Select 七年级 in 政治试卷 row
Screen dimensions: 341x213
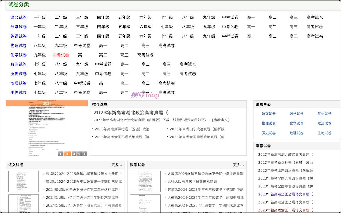pyautogui.click(x=40, y=64)
